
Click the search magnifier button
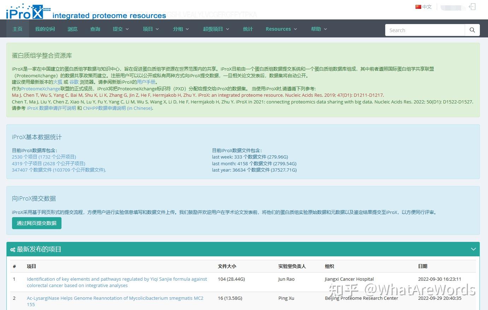(x=472, y=30)
